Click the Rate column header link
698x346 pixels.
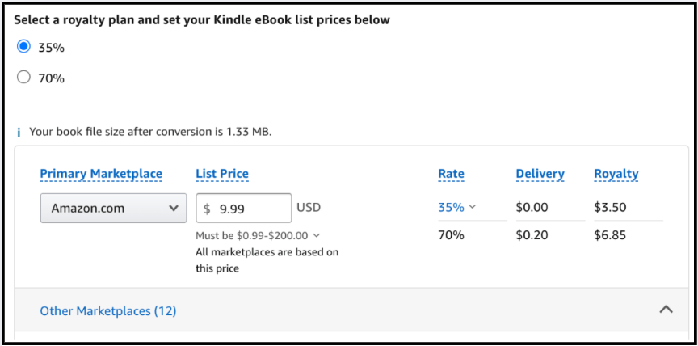(451, 174)
